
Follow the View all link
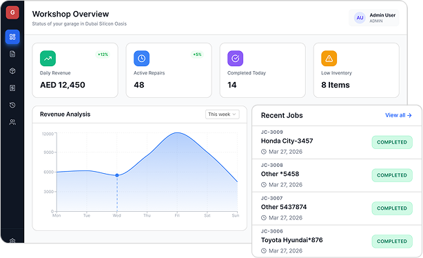(x=398, y=115)
